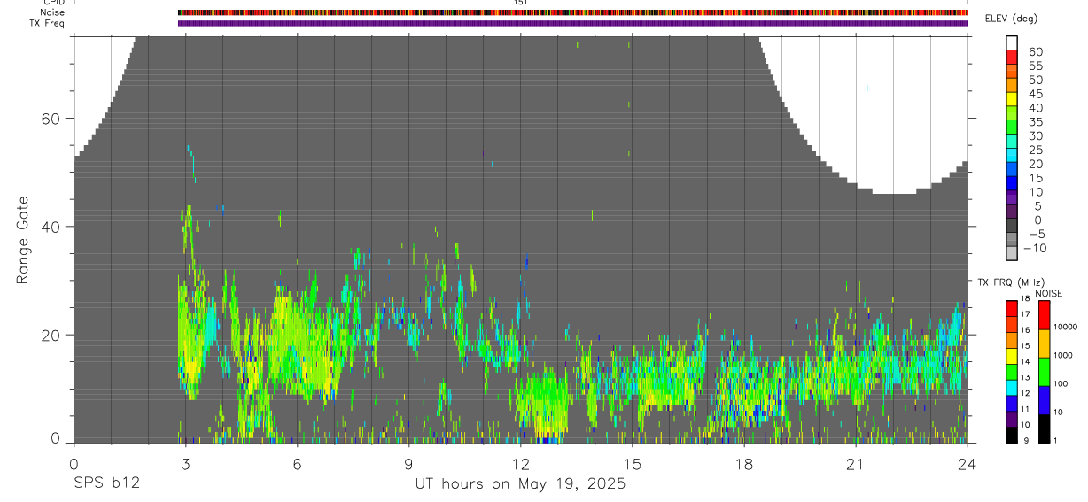Click the NOISE legend title
Image resolution: width=1088 pixels, height=502 pixels.
click(x=1048, y=293)
